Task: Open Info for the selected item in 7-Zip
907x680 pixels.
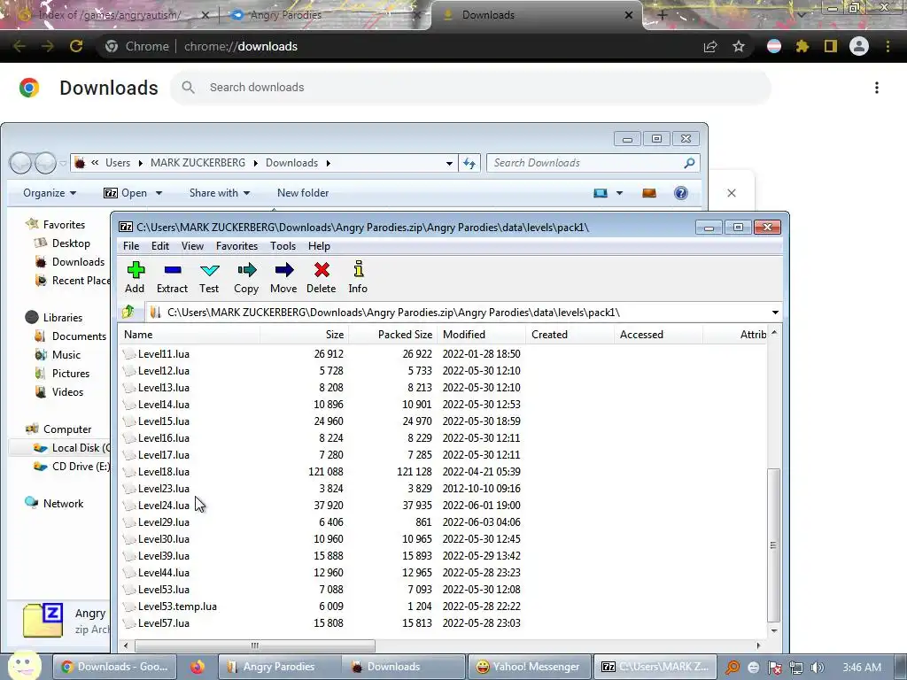Action: point(358,277)
